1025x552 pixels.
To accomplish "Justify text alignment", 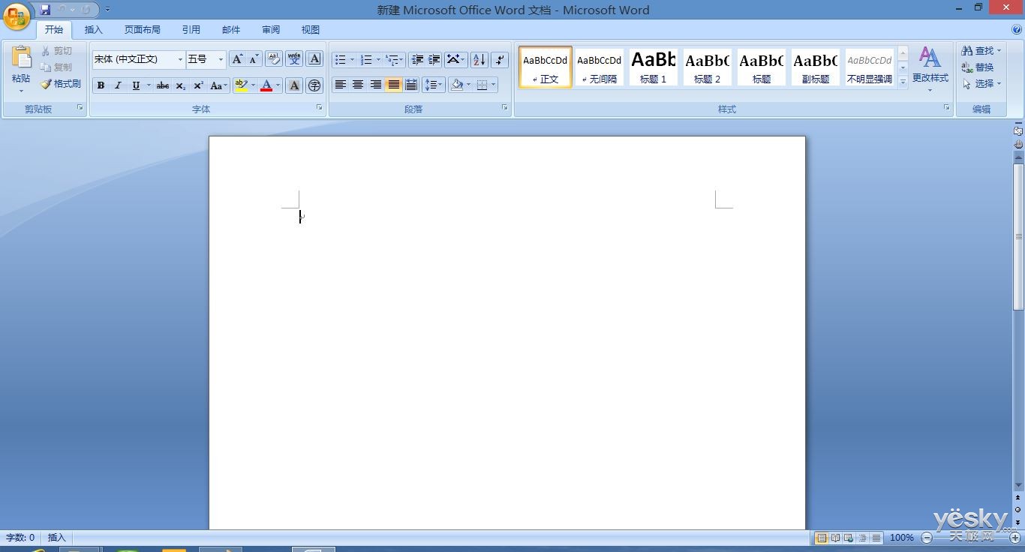I will tap(393, 85).
